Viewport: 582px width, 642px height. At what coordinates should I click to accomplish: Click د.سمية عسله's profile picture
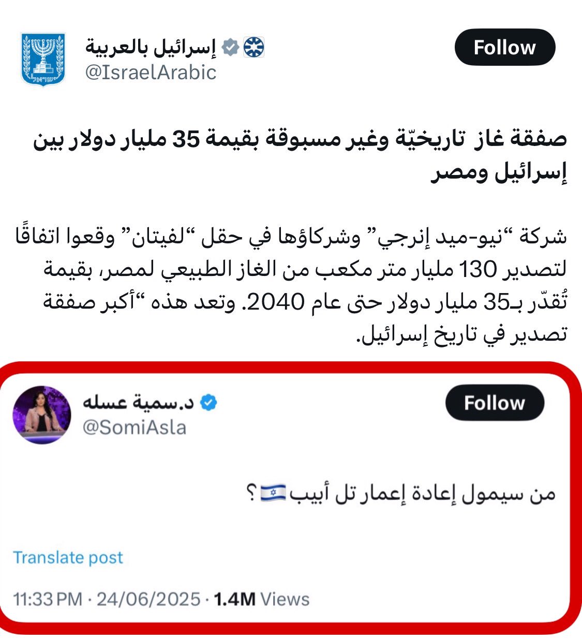(x=42, y=415)
